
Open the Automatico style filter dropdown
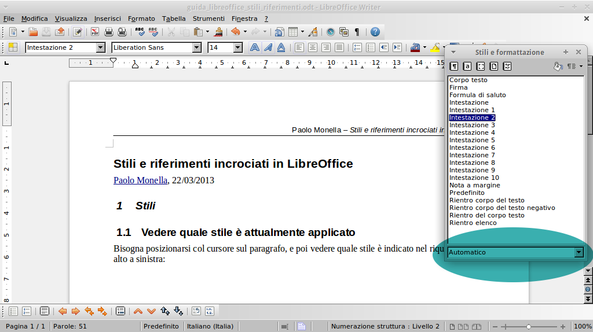[579, 252]
